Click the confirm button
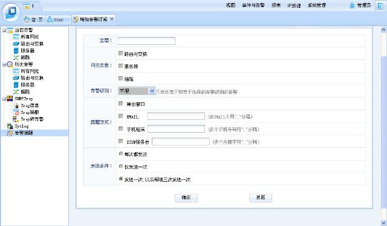Image resolution: width=387 pixels, height=226 pixels. (186, 198)
